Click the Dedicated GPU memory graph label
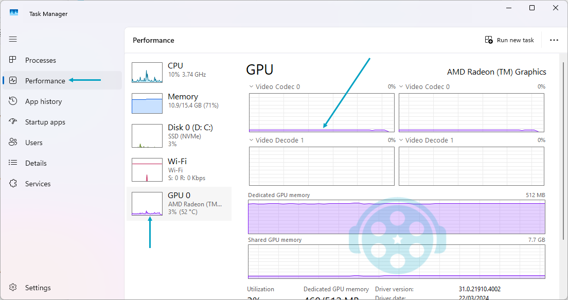Screen dimensions: 568x300 (x=279, y=195)
